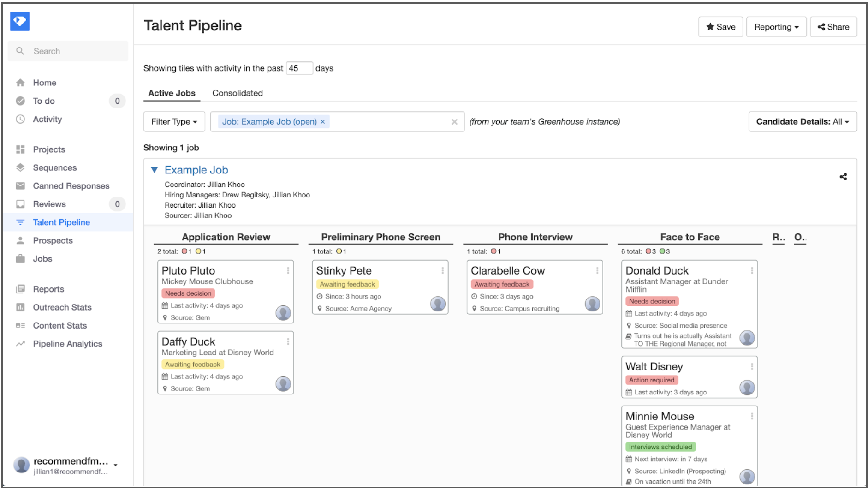
Task: Click the Save button
Action: [720, 27]
